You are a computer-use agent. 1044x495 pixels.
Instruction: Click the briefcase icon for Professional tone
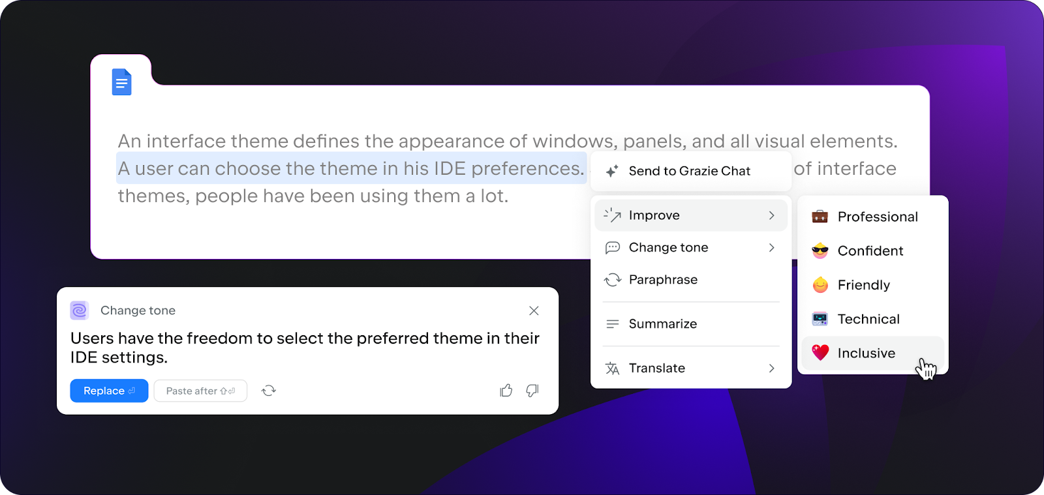tap(820, 217)
